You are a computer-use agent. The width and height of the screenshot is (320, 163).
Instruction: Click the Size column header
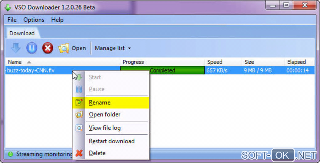pyautogui.click(x=249, y=62)
